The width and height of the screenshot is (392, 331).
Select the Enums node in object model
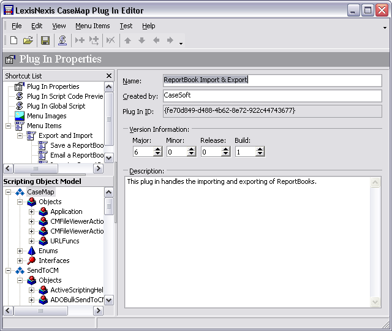pyautogui.click(x=48, y=251)
